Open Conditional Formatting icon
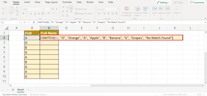Image resolution: width=207 pixels, height=96 pixels. point(127,9)
